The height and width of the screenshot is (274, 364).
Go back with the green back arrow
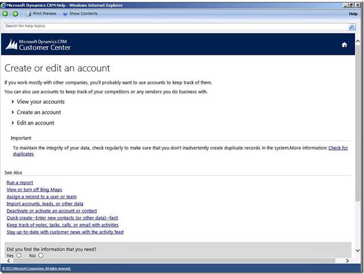coord(5,14)
